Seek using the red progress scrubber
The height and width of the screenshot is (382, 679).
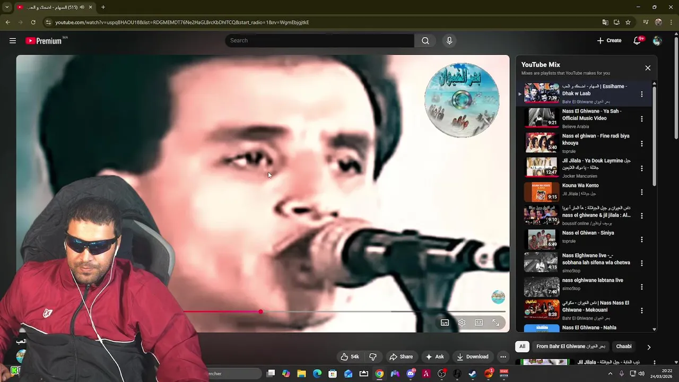point(260,311)
